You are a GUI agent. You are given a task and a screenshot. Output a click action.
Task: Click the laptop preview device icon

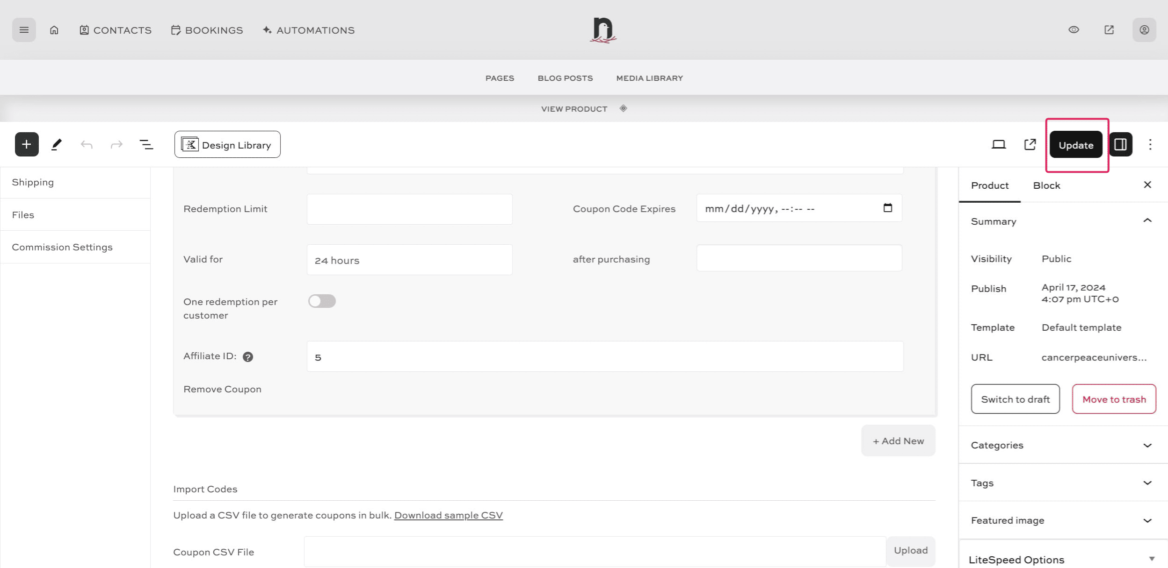(x=998, y=144)
